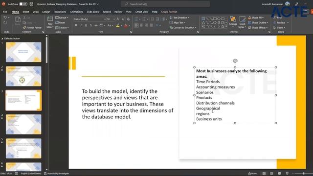Clear all formatting icon

tap(128, 19)
